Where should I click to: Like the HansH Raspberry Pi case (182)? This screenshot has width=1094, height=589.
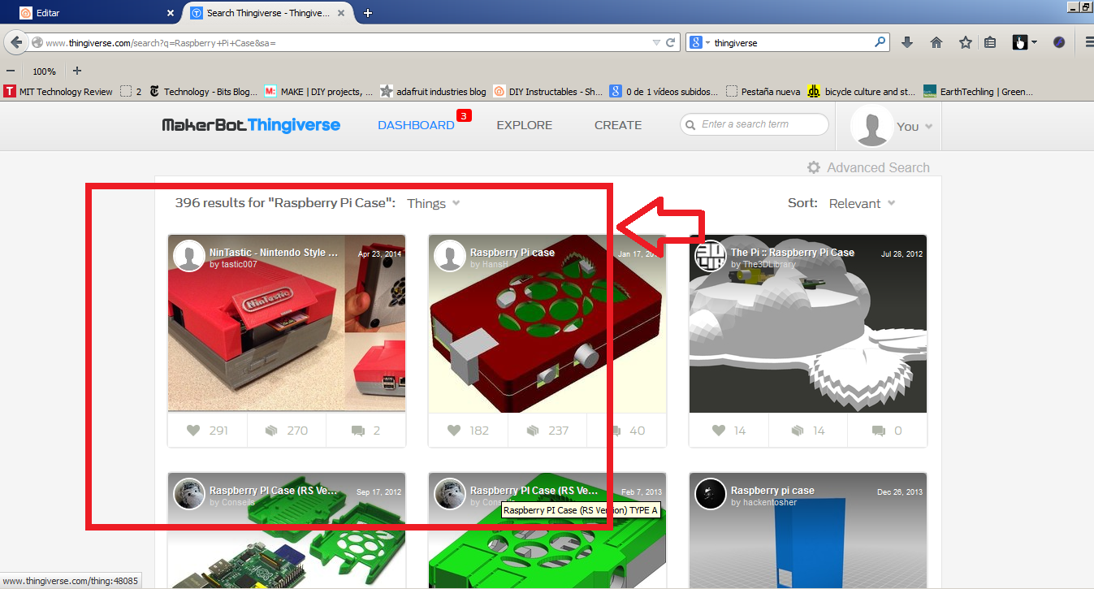[x=454, y=431]
